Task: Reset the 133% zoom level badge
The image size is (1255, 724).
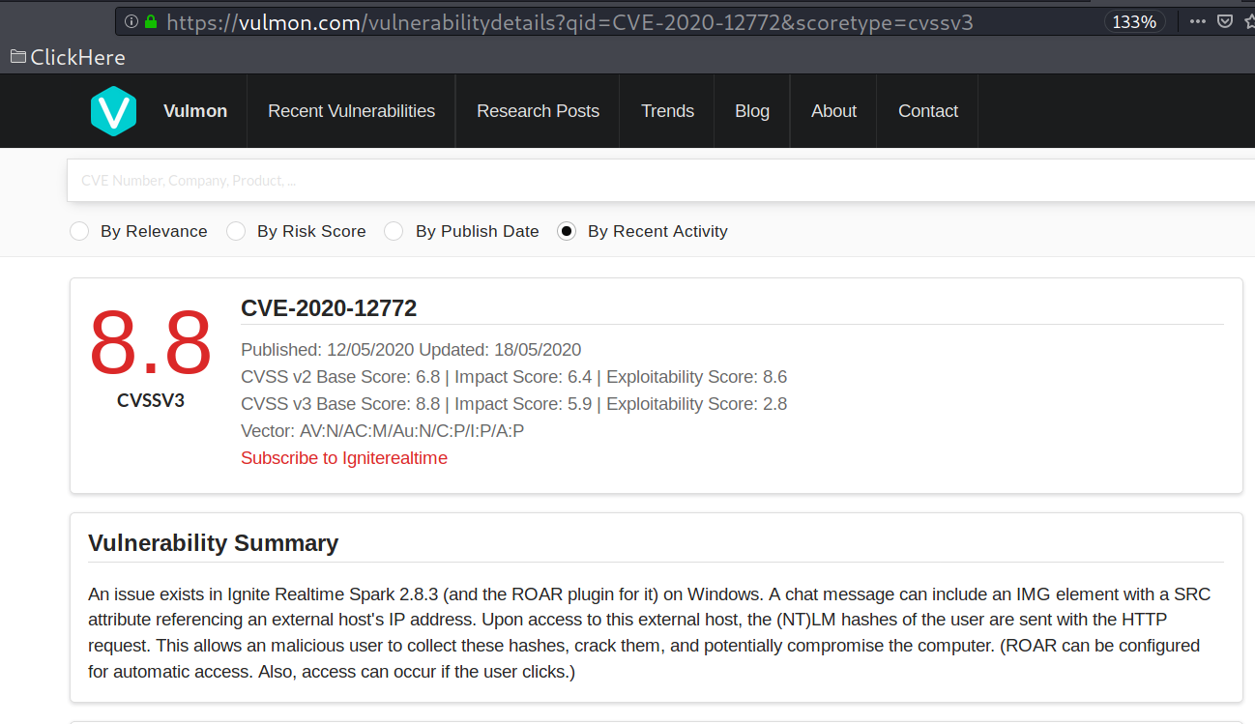Action: point(1134,21)
